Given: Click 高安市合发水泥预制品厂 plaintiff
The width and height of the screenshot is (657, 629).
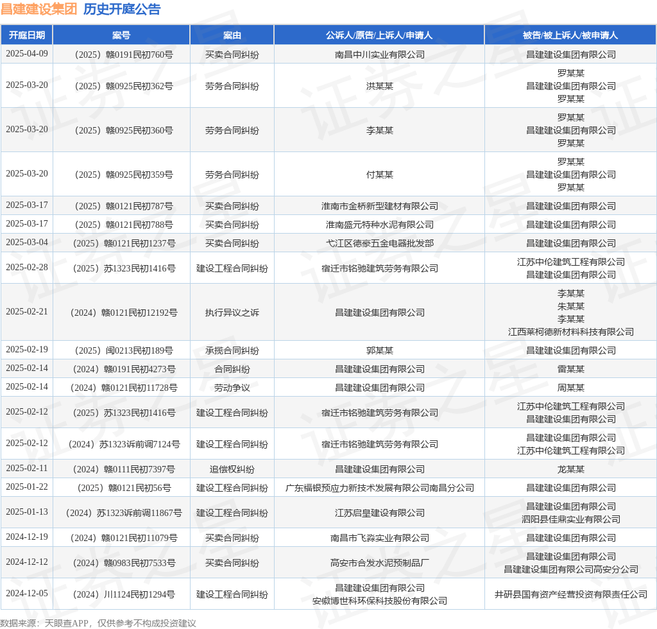Looking at the screenshot, I should point(380,563).
